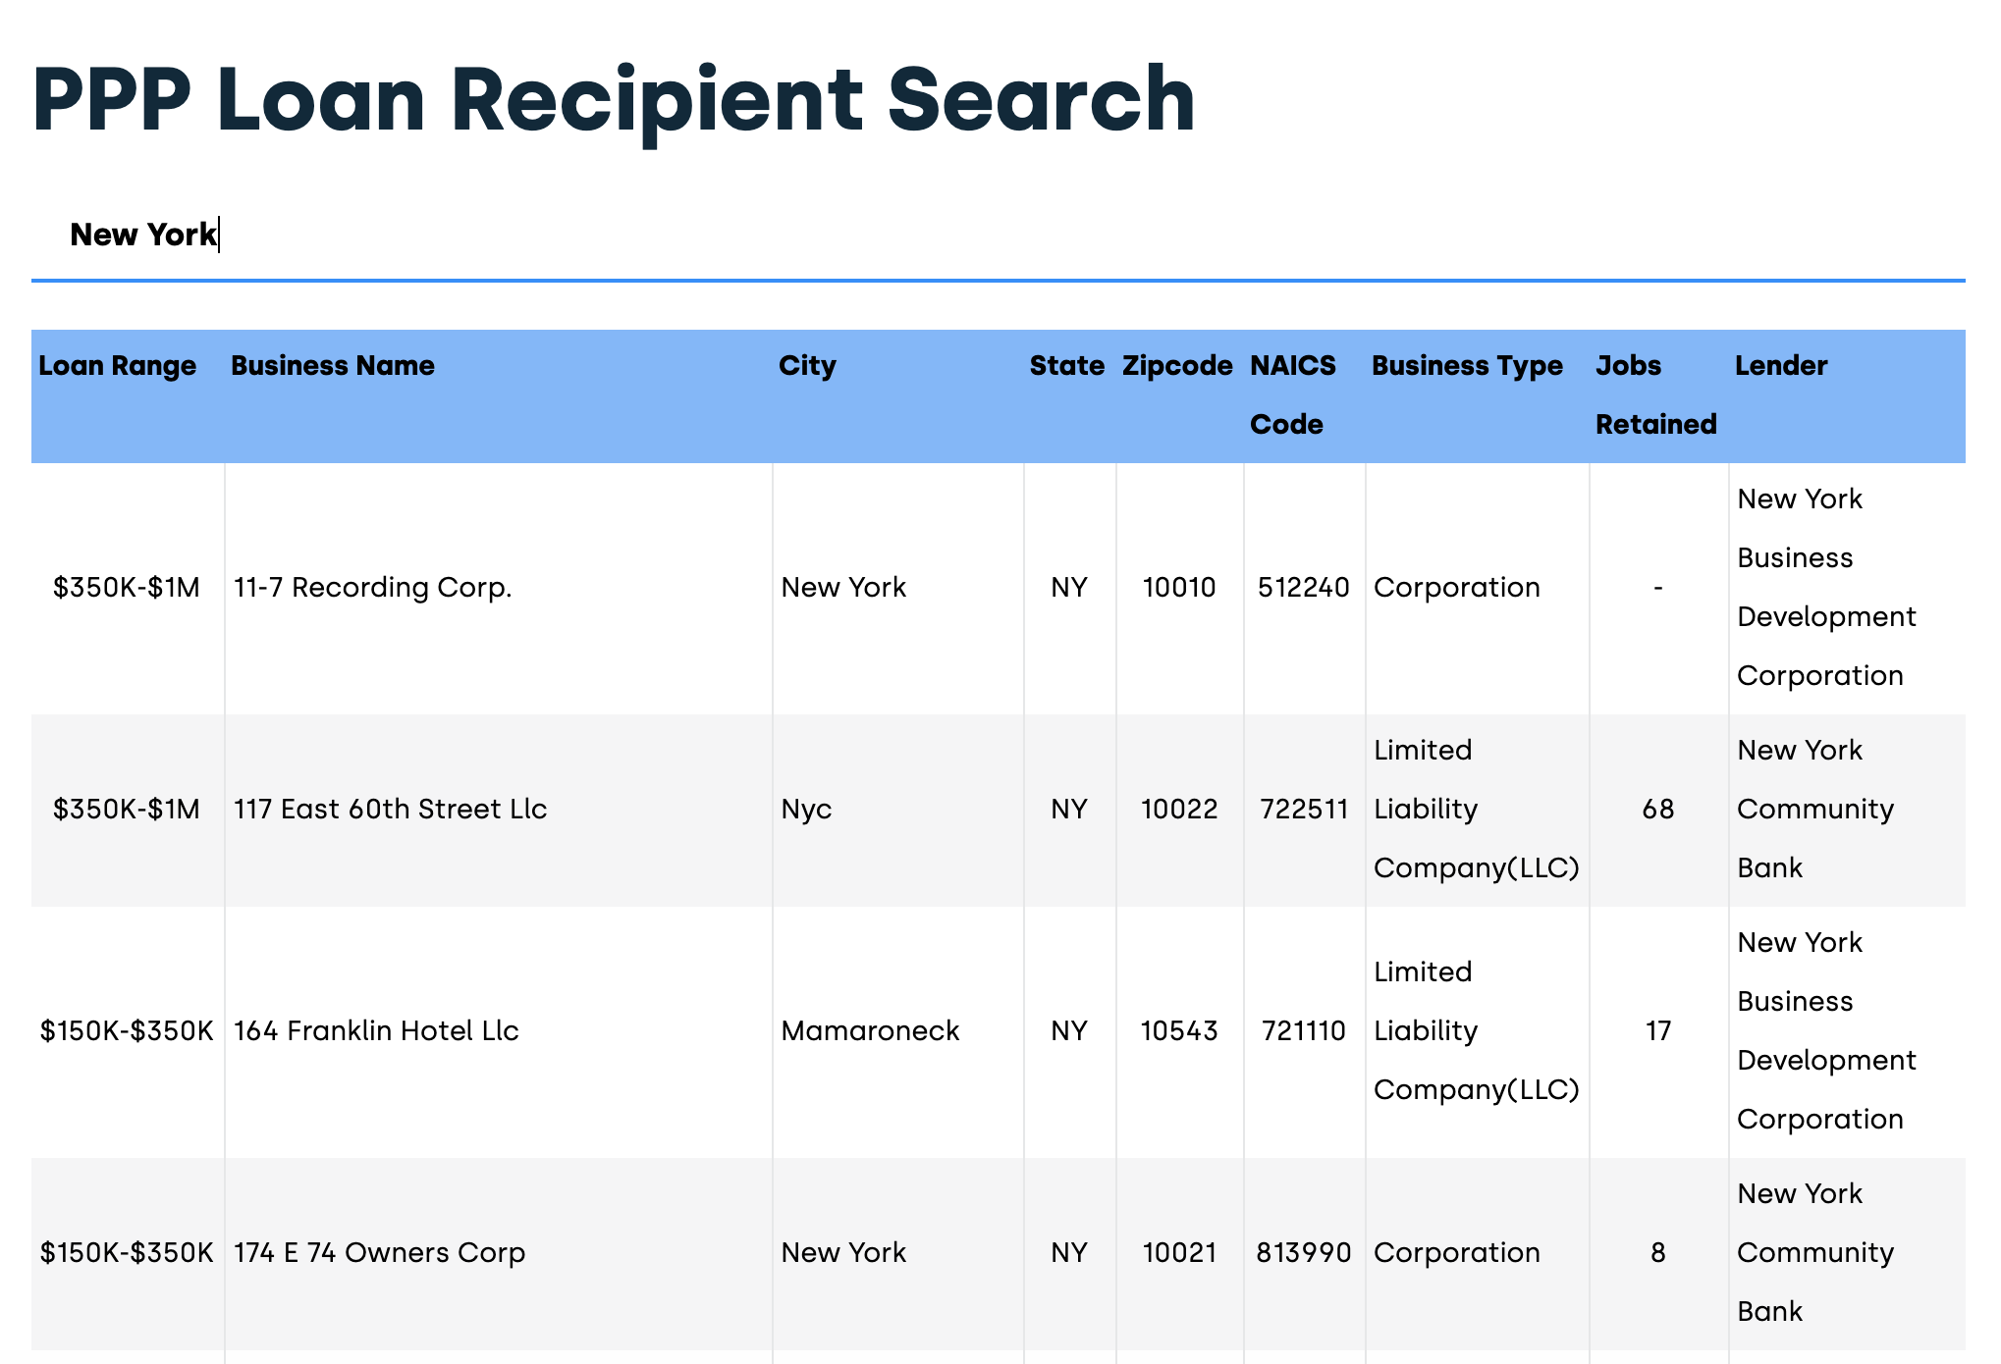2001x1364 pixels.
Task: Sort by the Lender column header
Action: click(x=1780, y=365)
